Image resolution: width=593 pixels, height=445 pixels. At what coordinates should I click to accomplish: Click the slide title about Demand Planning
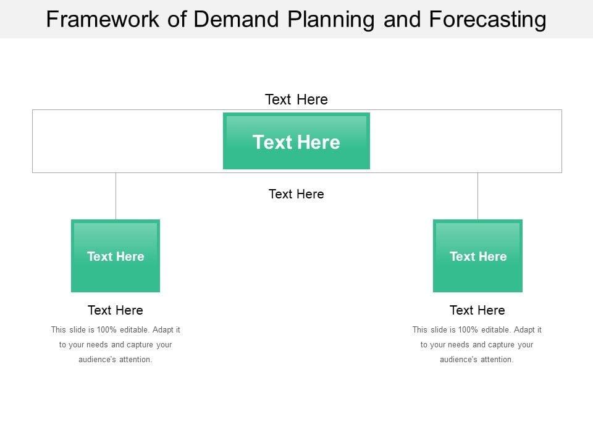coord(296,20)
